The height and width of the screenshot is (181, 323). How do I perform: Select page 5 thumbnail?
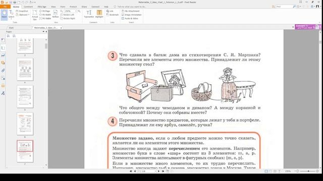tap(25, 97)
